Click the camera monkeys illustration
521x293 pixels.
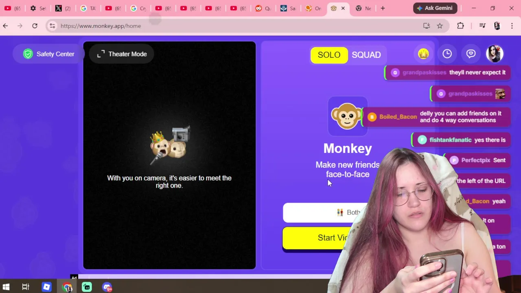pyautogui.click(x=170, y=145)
